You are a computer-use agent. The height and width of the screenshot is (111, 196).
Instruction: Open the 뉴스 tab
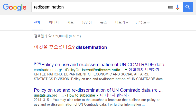tap(104, 22)
